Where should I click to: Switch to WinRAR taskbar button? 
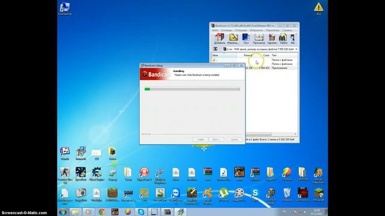(167, 212)
